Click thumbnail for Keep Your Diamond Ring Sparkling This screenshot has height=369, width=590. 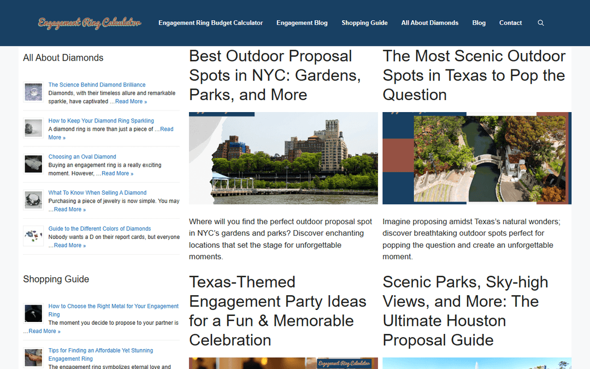click(33, 128)
